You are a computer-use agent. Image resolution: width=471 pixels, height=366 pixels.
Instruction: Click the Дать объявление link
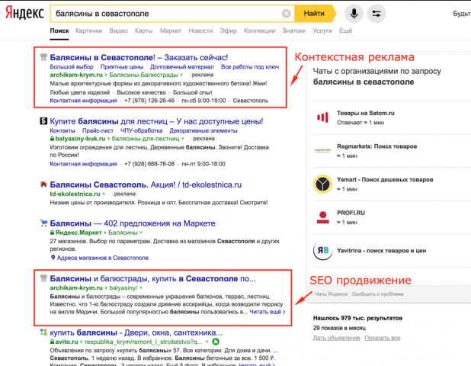click(x=336, y=338)
